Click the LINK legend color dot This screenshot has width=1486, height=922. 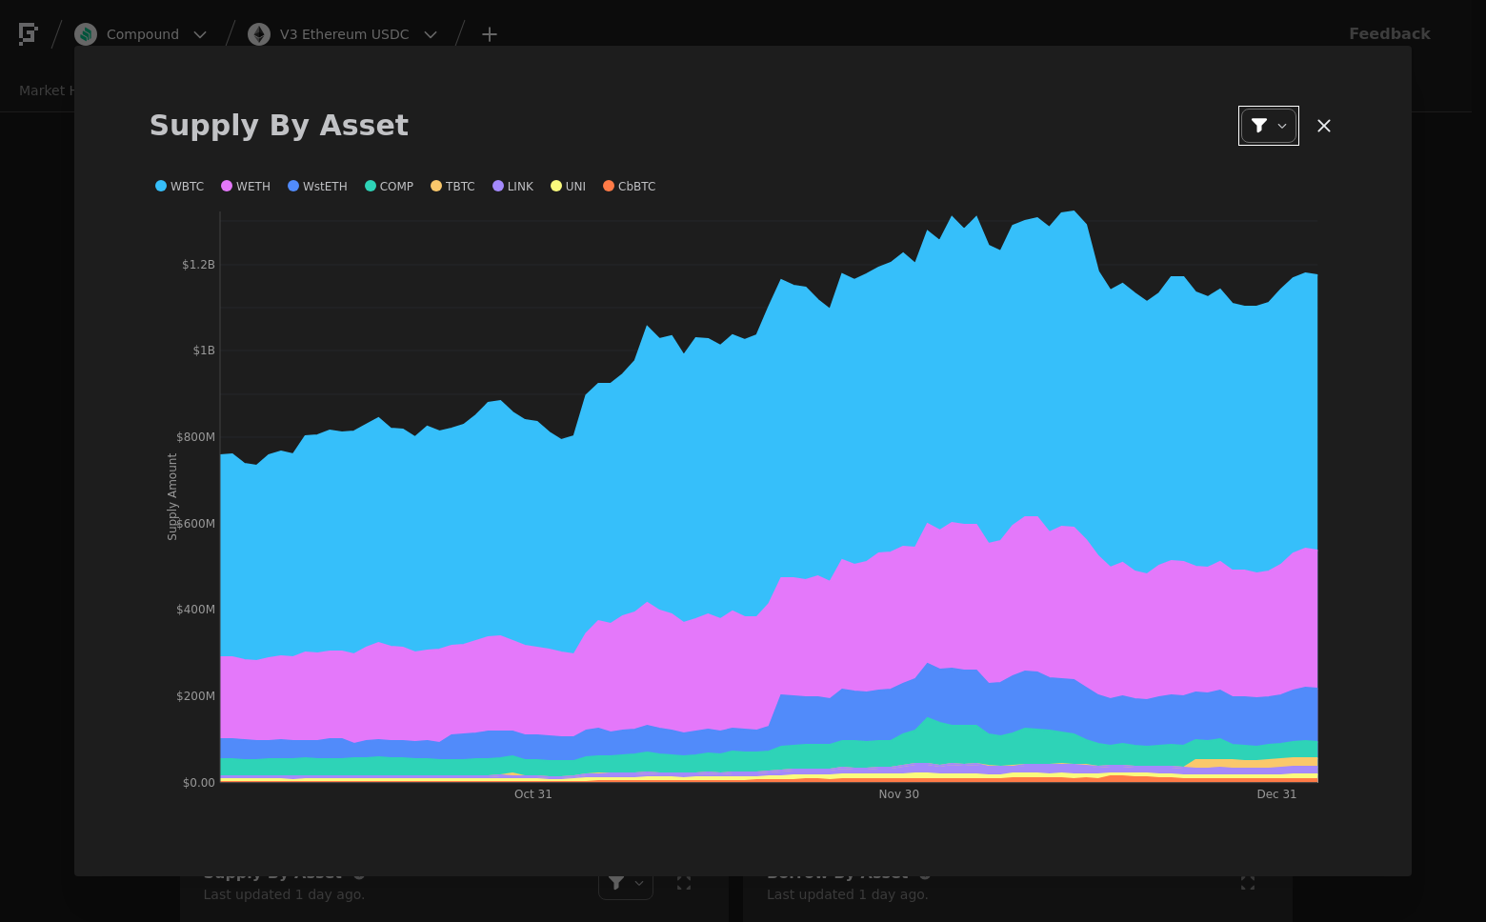click(x=498, y=186)
